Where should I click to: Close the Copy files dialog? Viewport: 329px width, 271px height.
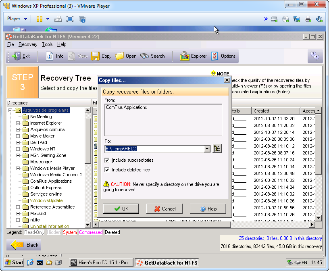pyautogui.click(x=227, y=80)
